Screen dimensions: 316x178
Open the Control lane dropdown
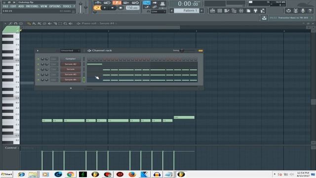12,148
